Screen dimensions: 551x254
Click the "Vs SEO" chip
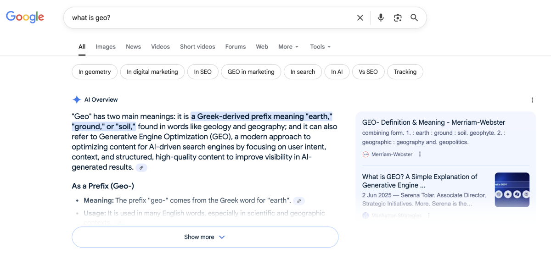point(368,72)
